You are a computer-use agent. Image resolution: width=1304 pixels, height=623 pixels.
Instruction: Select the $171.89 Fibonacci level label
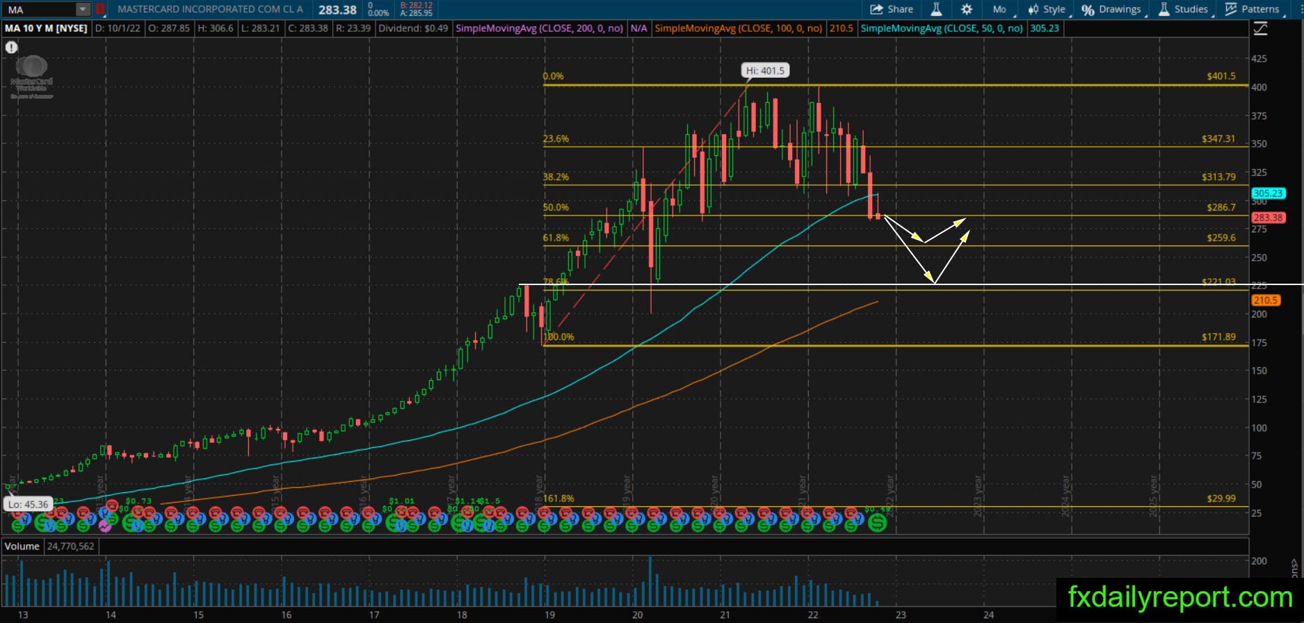(1218, 337)
